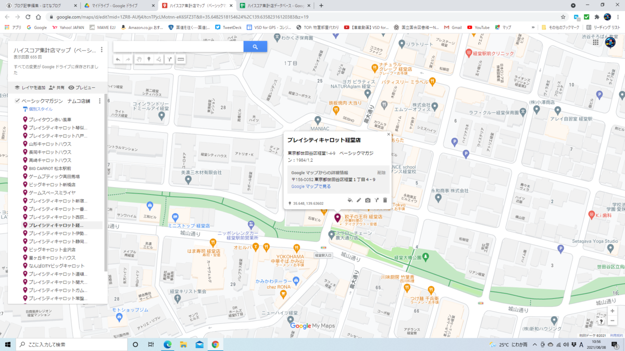The height and width of the screenshot is (351, 625).
Task: Open style paint bucket in info popup
Action: tap(350, 200)
